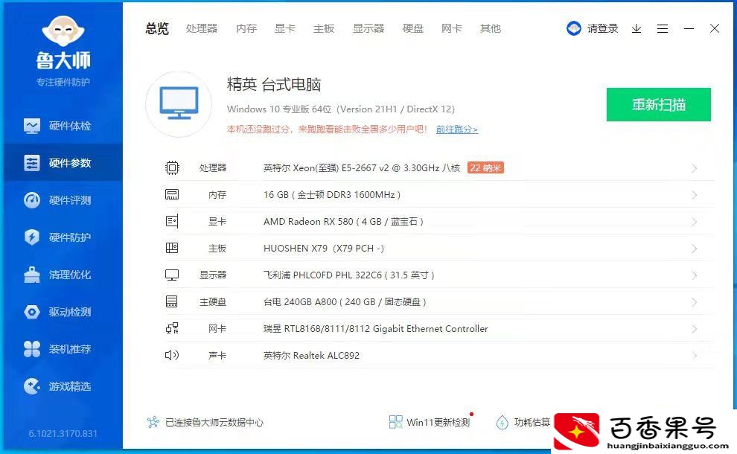Click the cloud data center icon
The image size is (737, 454).
pyautogui.click(x=153, y=422)
